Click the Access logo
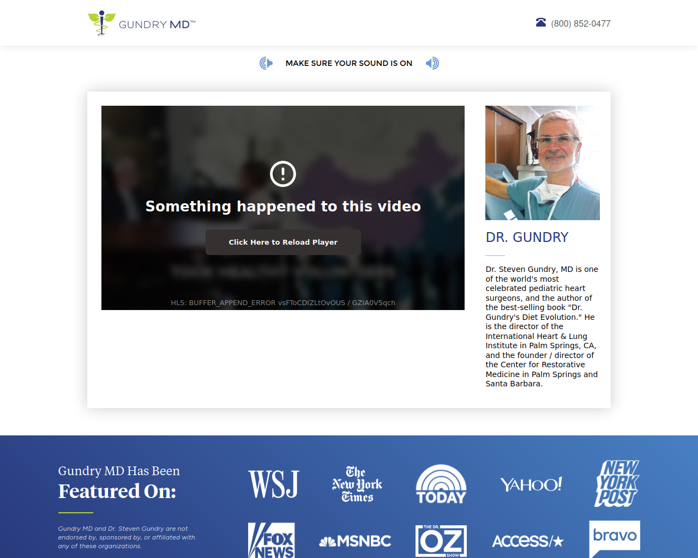 528,541
